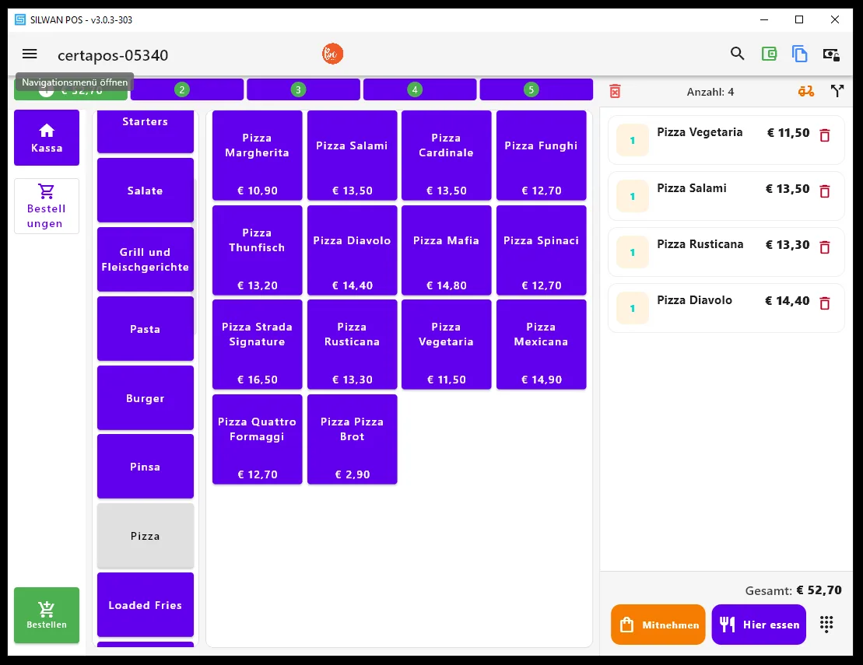
Task: Open the Bestellungen orders view
Action: (47, 206)
